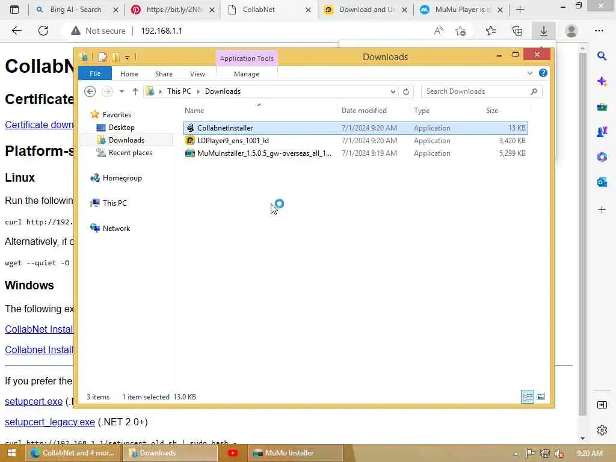Close the Pinterest bit.ly tab
Screen dimensions: 616x462
[212, 10]
